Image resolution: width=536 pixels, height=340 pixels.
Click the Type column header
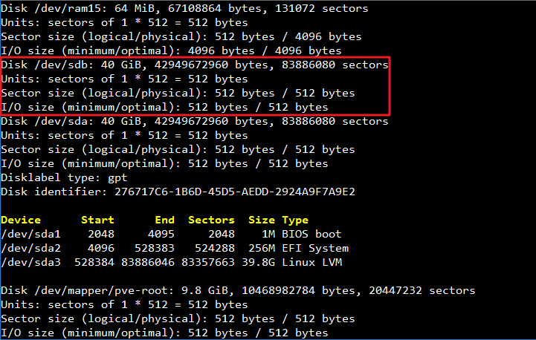(295, 220)
